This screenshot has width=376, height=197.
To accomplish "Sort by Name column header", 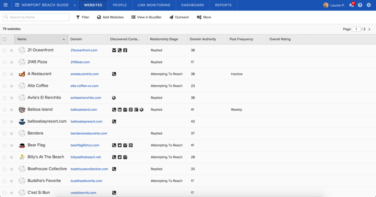I will [x=41, y=39].
